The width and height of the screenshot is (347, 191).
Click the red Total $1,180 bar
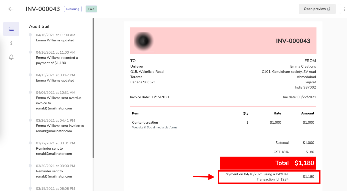point(268,163)
